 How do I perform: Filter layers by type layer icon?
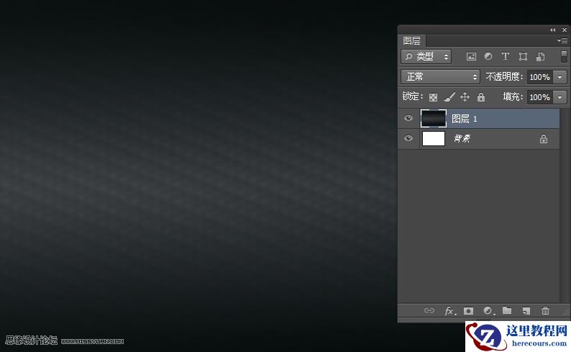coord(505,56)
